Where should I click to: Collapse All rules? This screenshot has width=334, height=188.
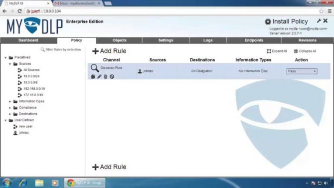click(x=305, y=51)
